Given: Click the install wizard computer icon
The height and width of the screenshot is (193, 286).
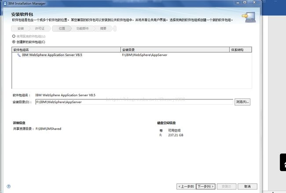Looking at the screenshot, I should pos(249,17).
